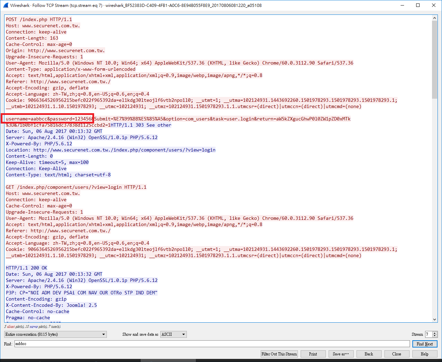Open the Entire conversation (8115 bytes) dropdown
The image size is (442, 362).
point(55,334)
